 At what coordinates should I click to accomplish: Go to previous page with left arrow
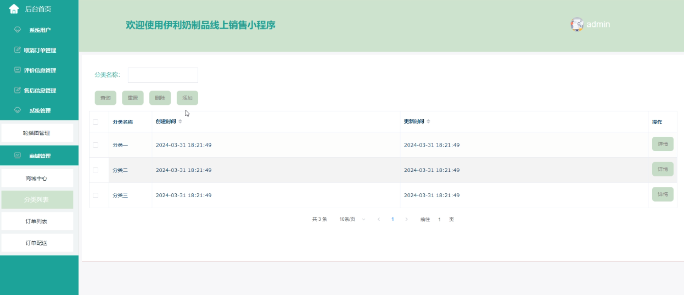tap(379, 219)
